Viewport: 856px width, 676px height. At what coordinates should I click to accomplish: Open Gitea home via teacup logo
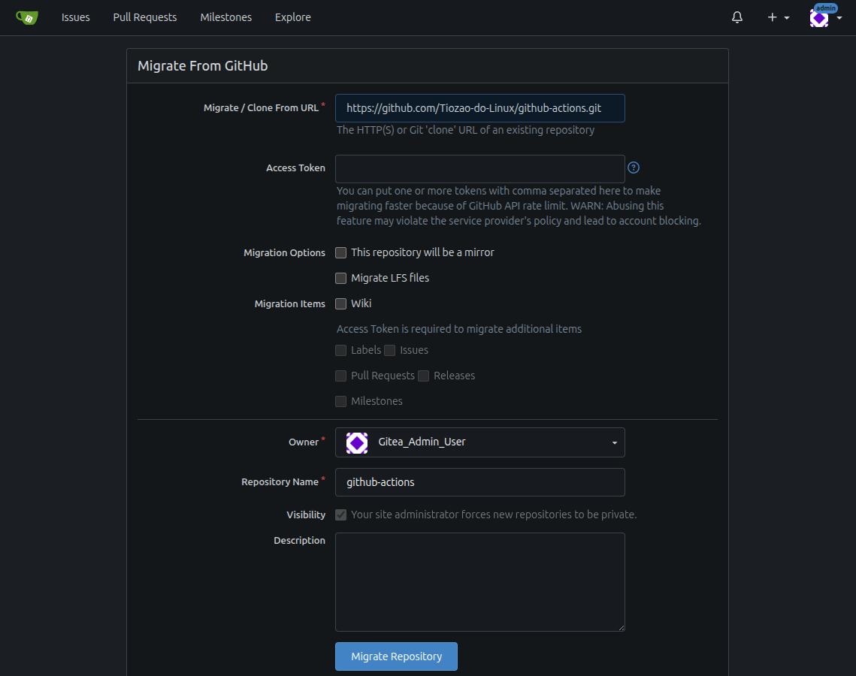coord(27,17)
